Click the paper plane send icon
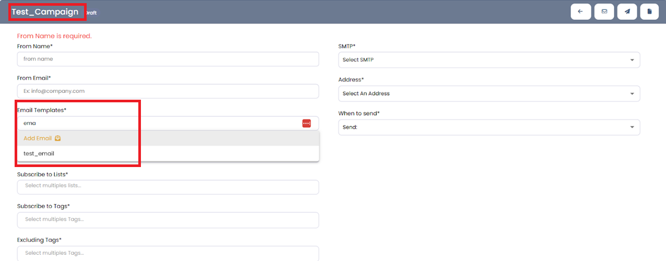This screenshot has height=261, width=666. (627, 11)
